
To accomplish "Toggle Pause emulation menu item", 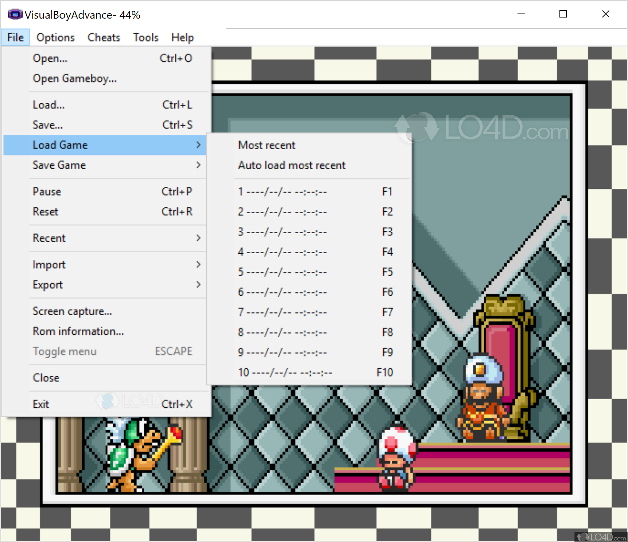I will pyautogui.click(x=47, y=192).
